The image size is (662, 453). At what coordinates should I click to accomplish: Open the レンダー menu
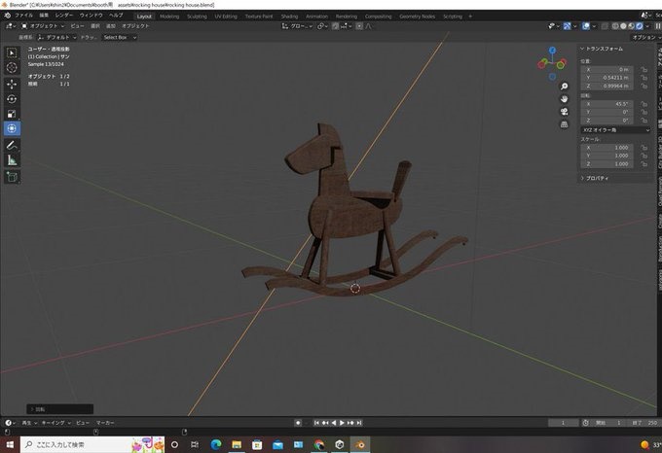coord(64,16)
